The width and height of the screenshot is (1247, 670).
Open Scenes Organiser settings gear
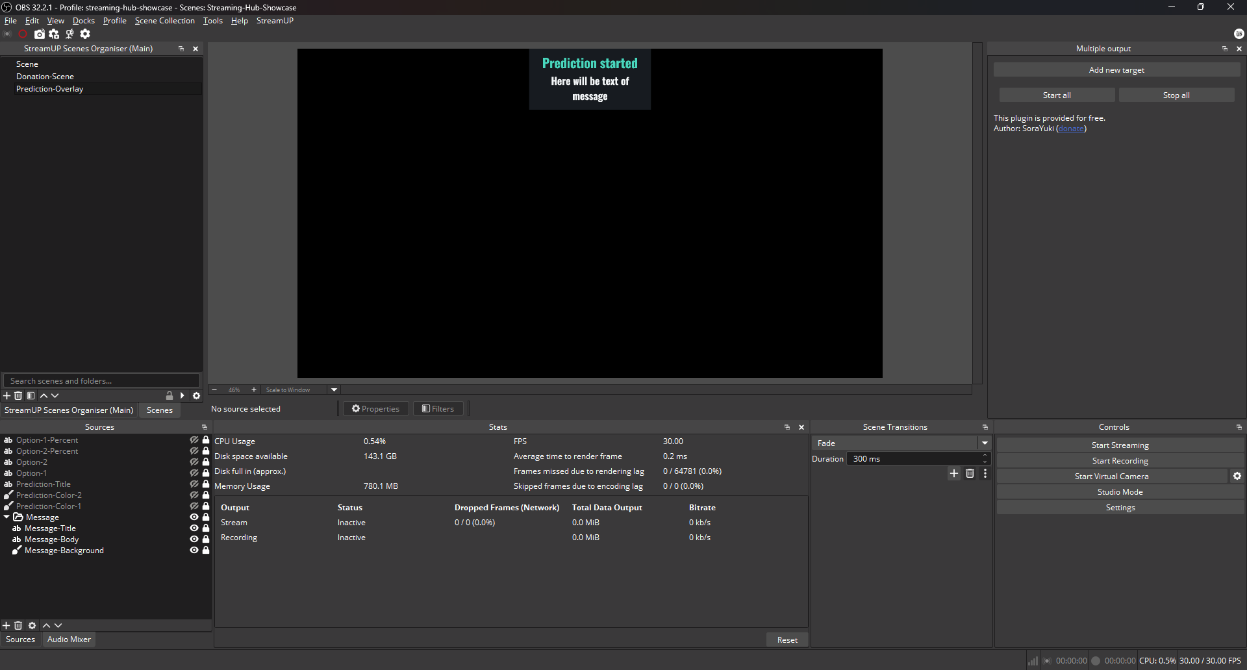(196, 395)
